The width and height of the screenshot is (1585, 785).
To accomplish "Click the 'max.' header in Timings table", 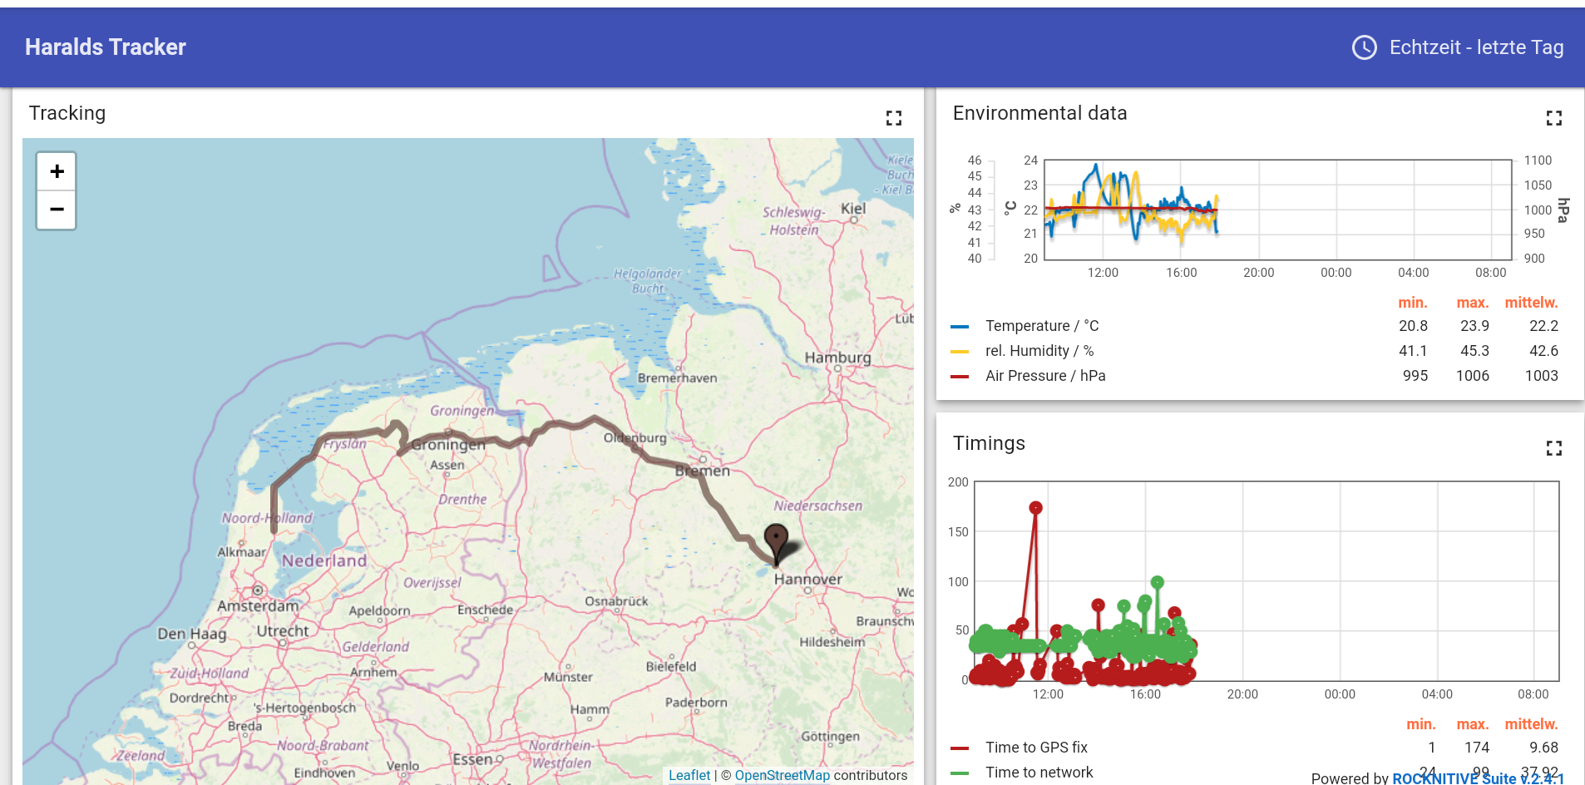I will click(x=1473, y=724).
